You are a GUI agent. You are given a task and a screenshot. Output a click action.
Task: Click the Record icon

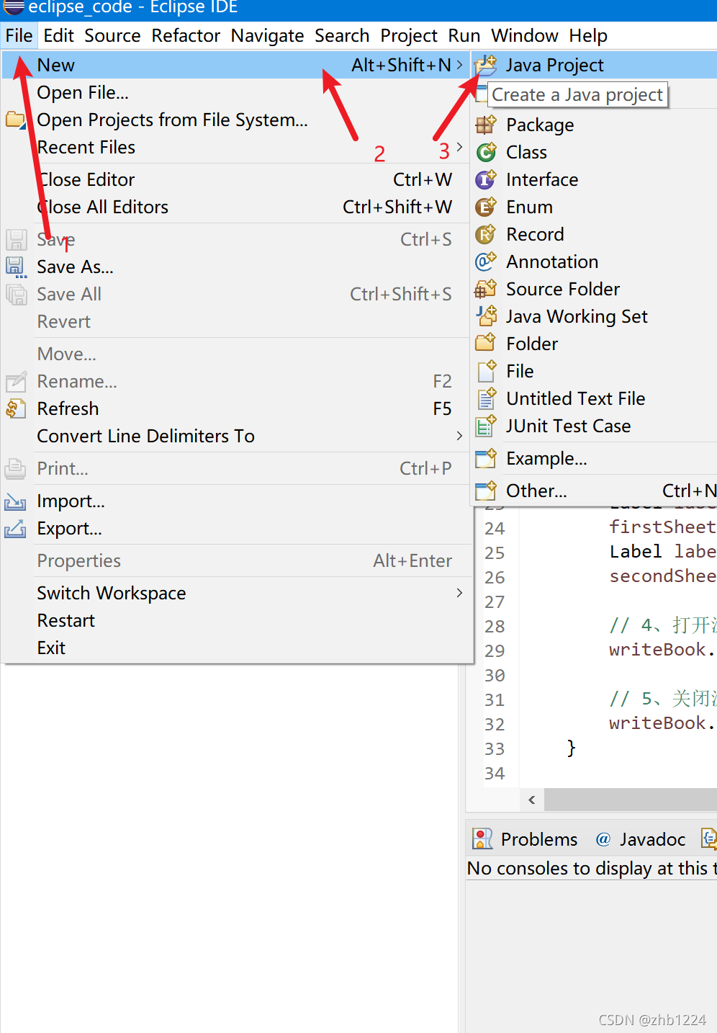click(x=486, y=234)
